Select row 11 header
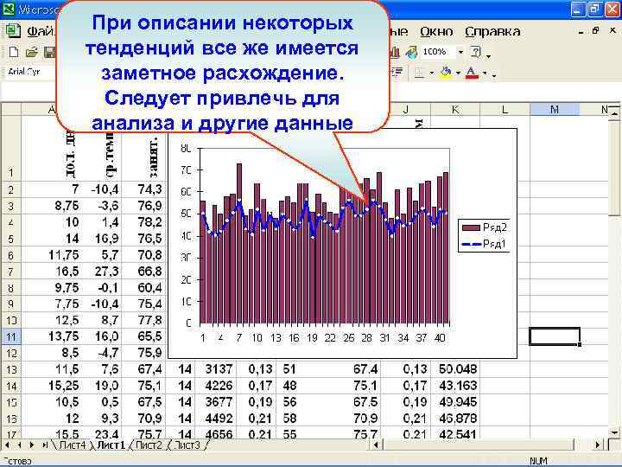The height and width of the screenshot is (467, 622). pos(10,336)
